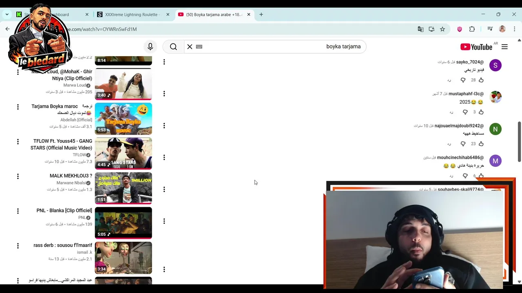522x293 pixels.
Task: Open the Chrome profile avatar
Action: pyautogui.click(x=502, y=29)
